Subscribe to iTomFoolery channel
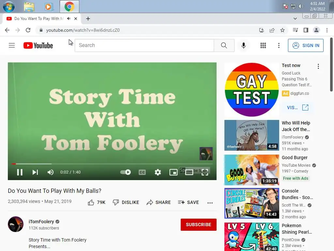This screenshot has width=334, height=251. tap(199, 225)
